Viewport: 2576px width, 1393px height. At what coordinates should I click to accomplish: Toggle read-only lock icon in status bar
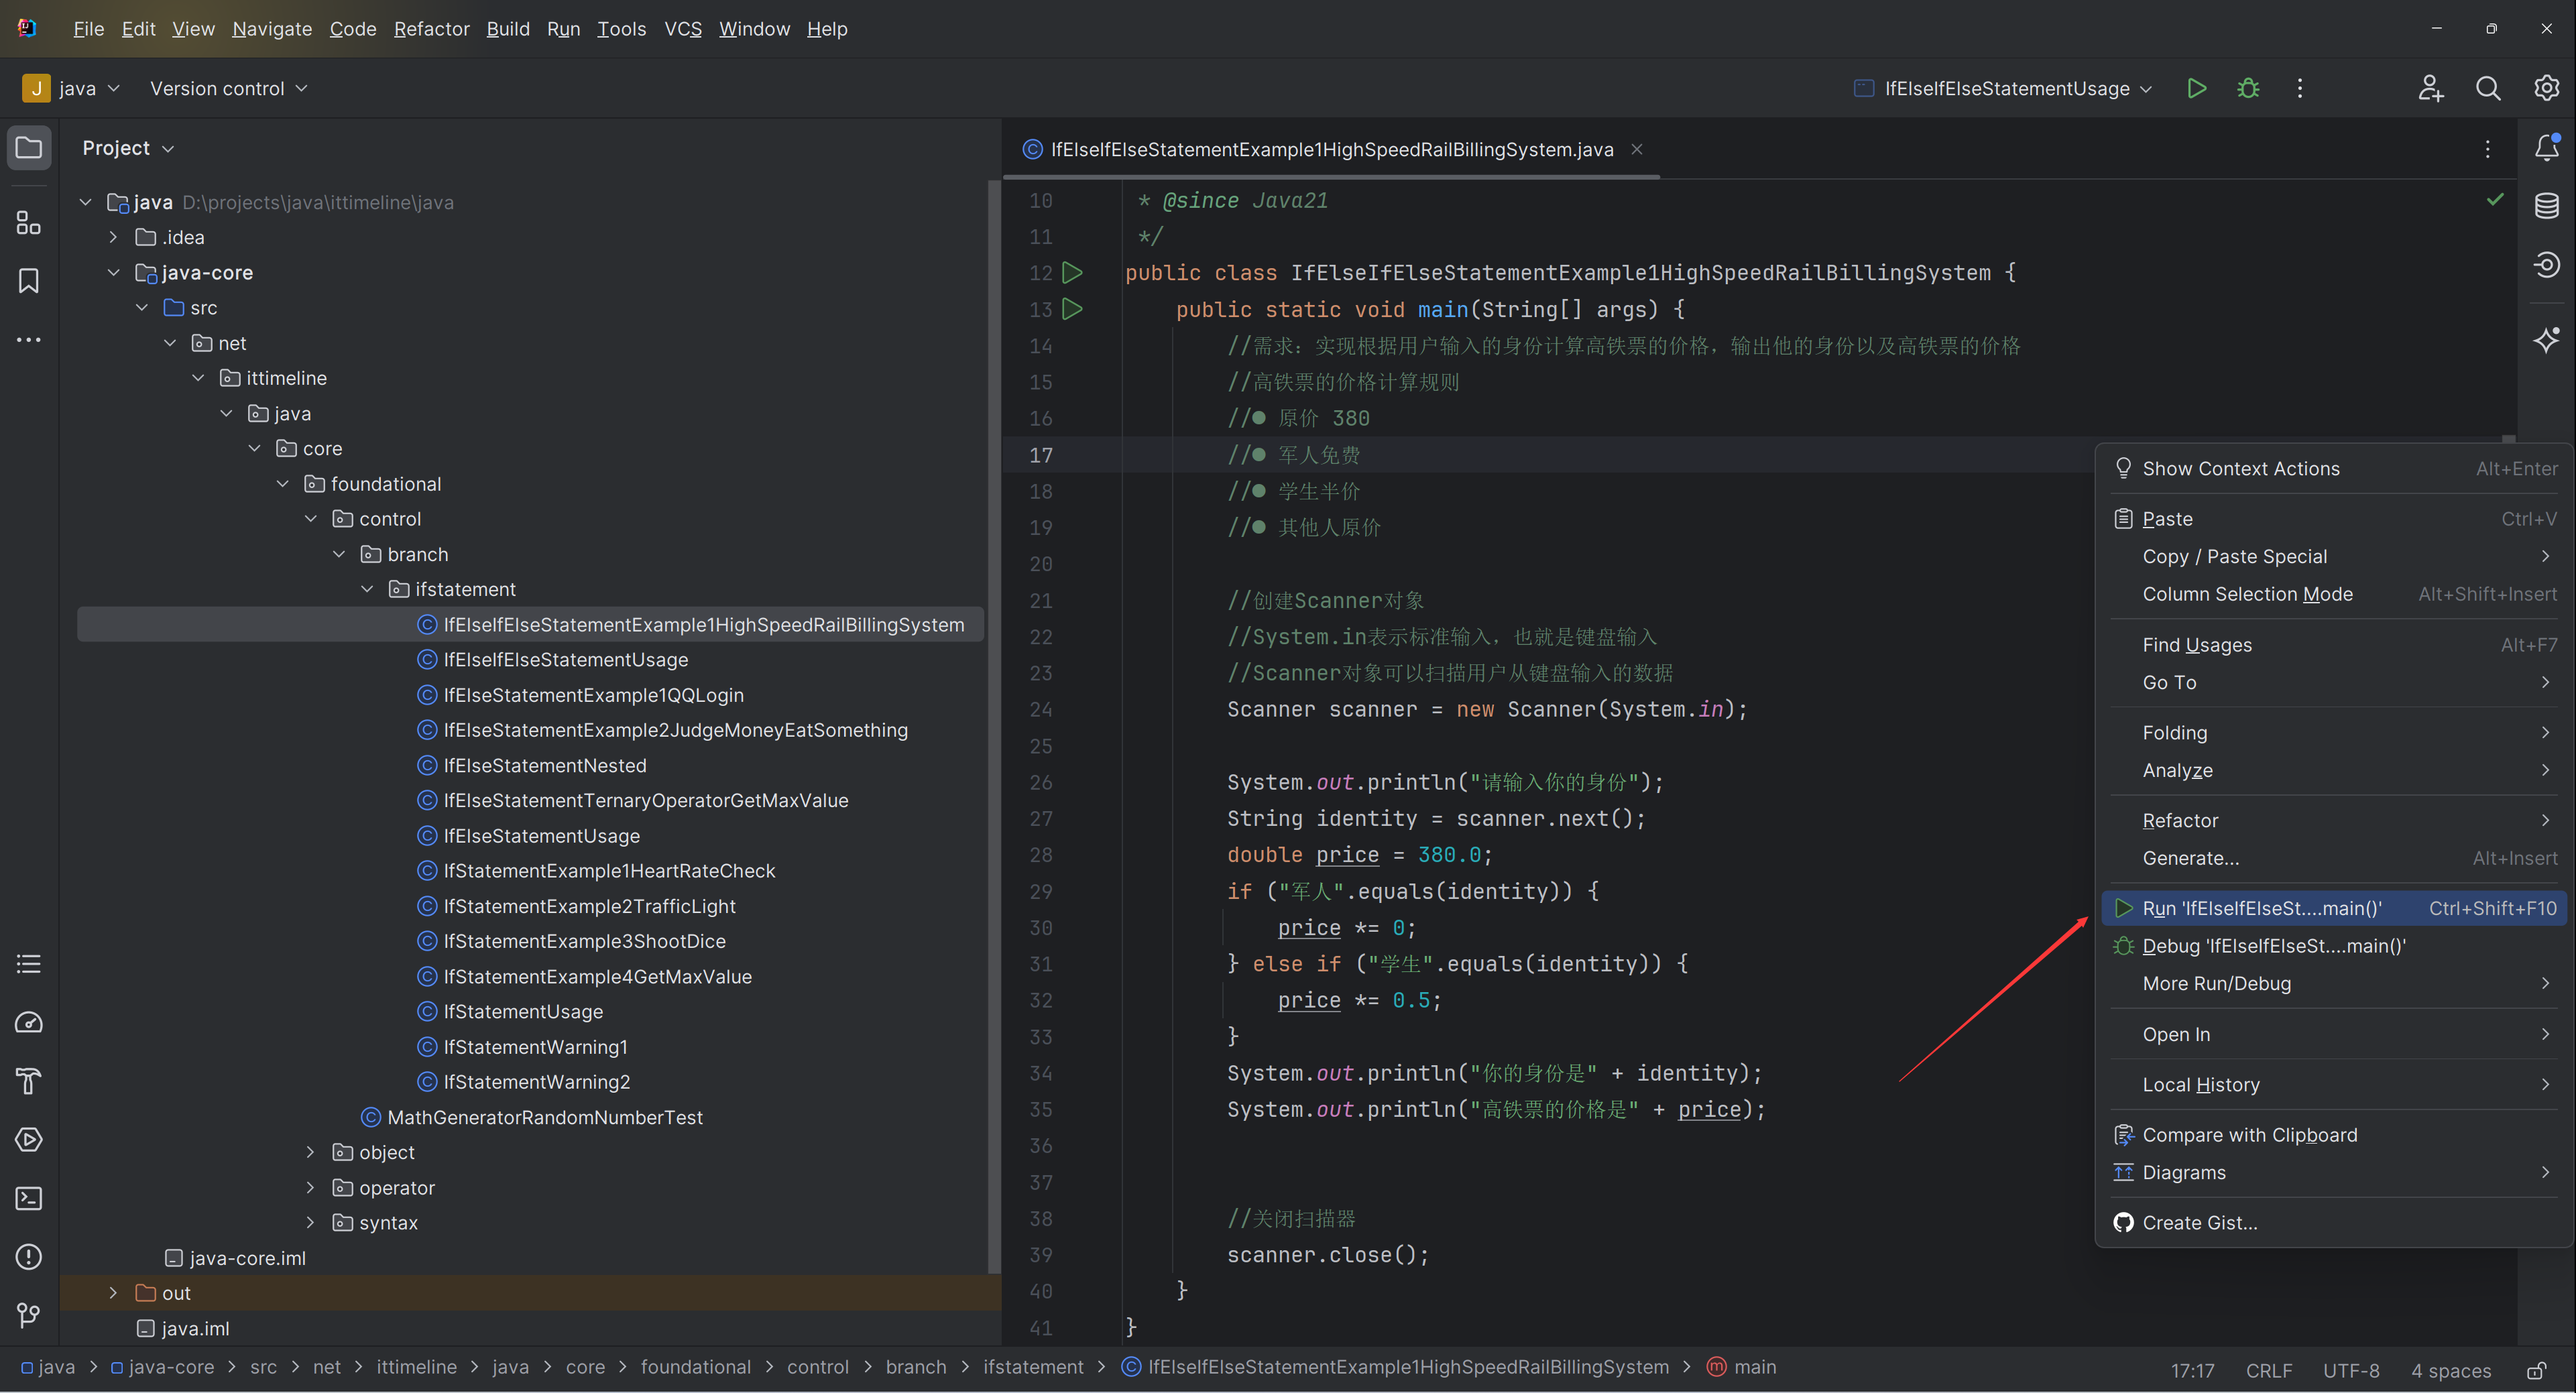[x=2537, y=1370]
